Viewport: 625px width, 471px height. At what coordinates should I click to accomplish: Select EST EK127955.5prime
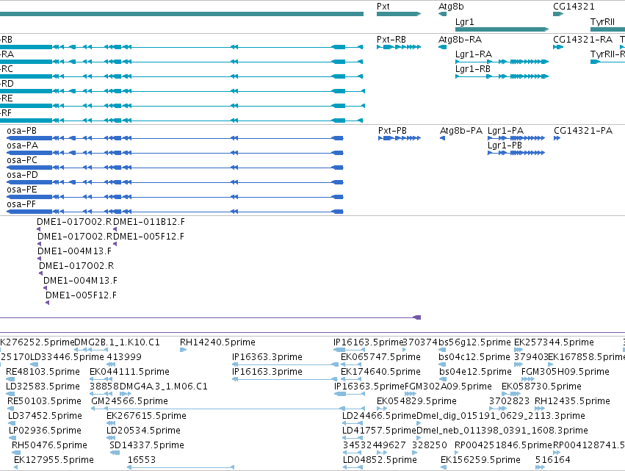point(54,460)
